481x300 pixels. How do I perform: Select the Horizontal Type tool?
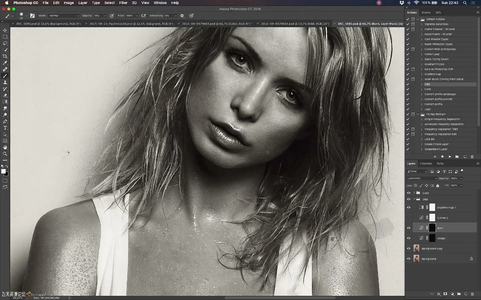(x=5, y=128)
